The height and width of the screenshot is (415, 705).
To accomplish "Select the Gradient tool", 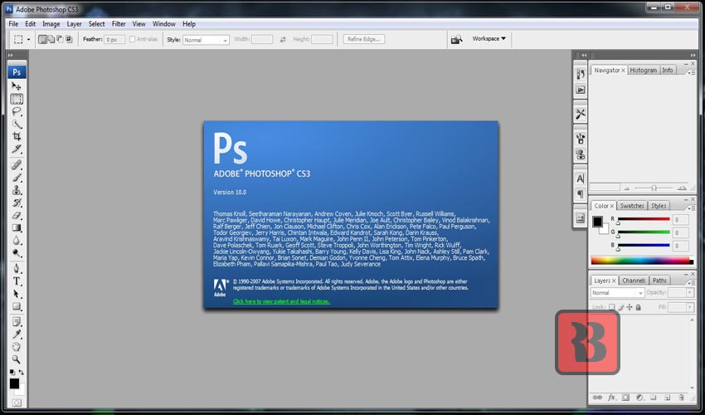I will [x=17, y=227].
